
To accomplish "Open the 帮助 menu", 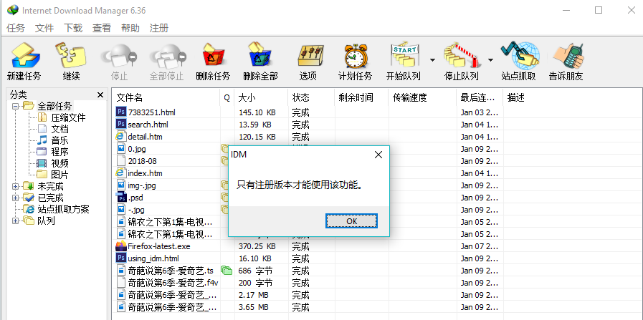I will [130, 28].
